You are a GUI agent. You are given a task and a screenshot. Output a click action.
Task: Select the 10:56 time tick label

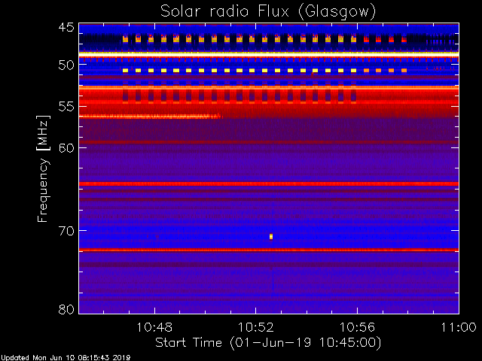coord(357,328)
